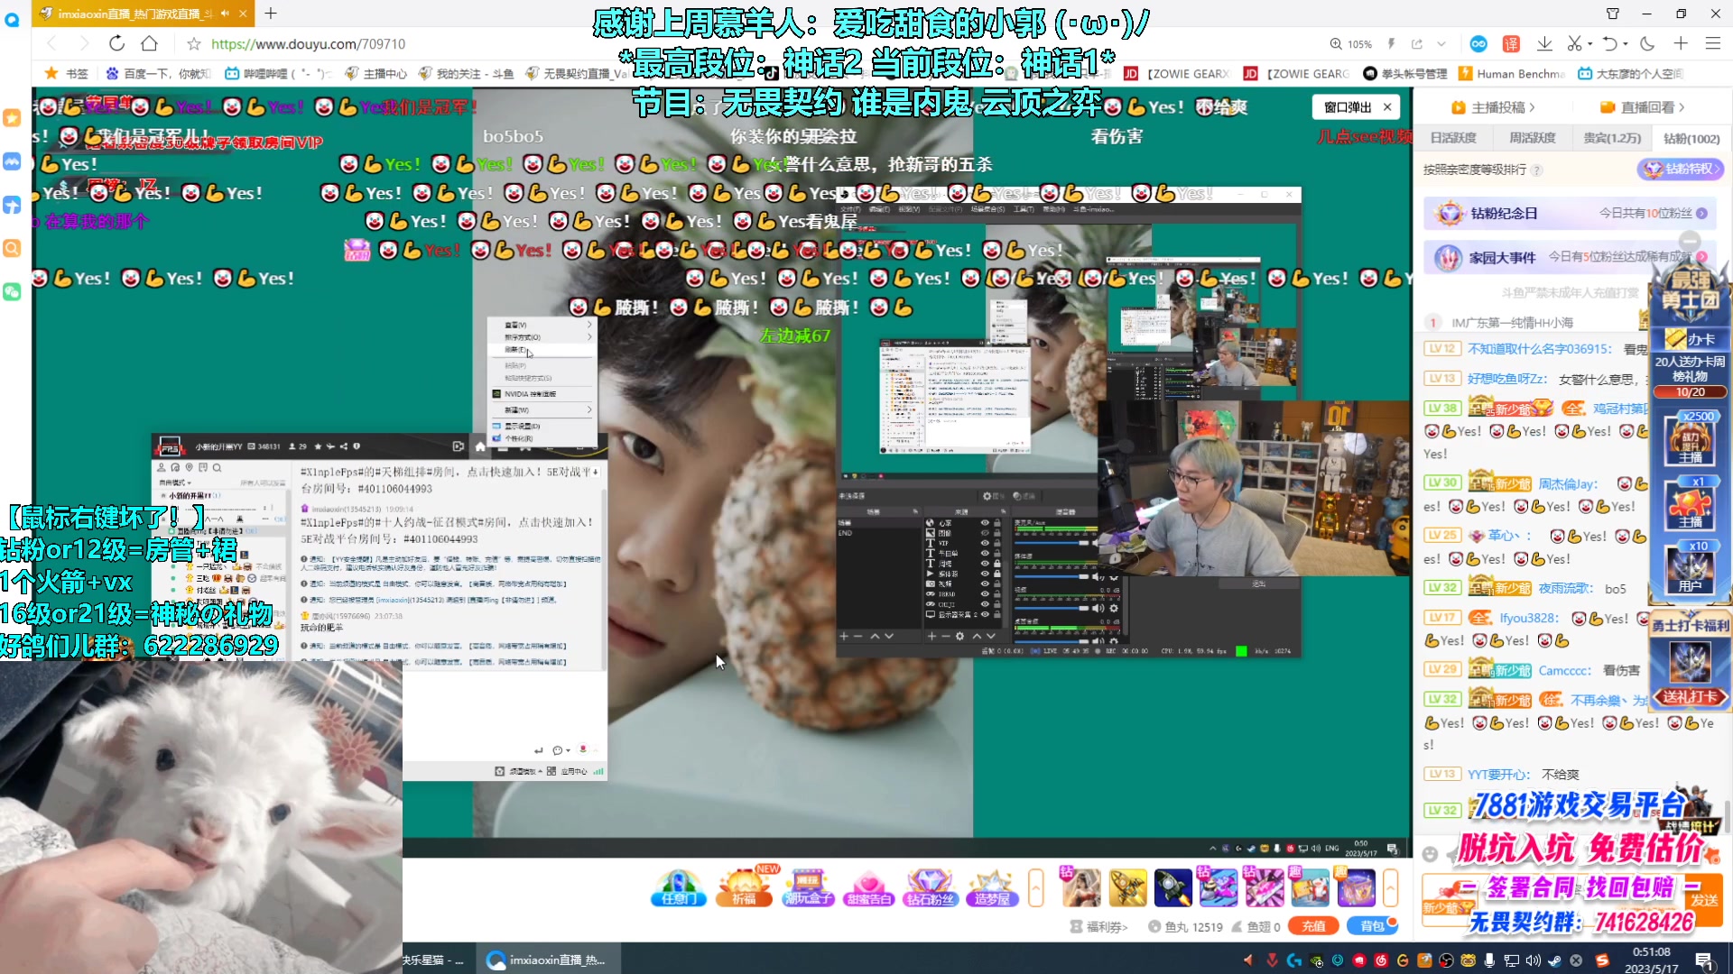
Task: Open the blue infinity extension icon
Action: (x=1478, y=43)
